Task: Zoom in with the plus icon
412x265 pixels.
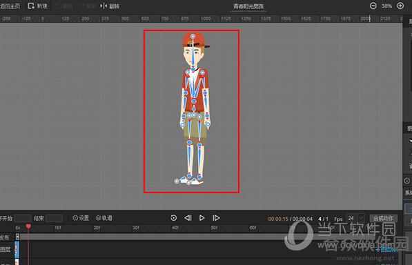Action: click(x=400, y=6)
